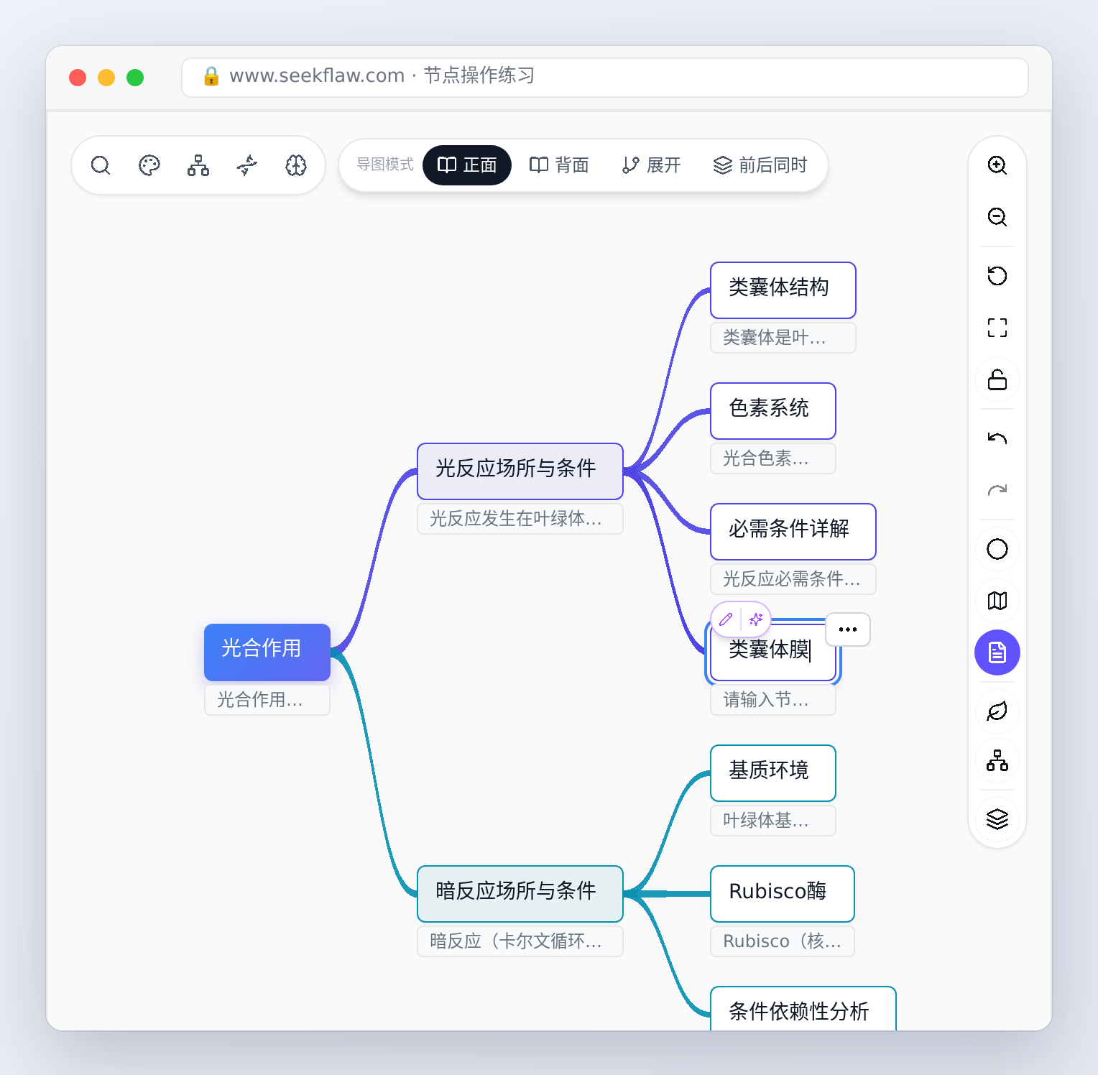The height and width of the screenshot is (1075, 1098).
Task: Click the browser address bar
Action: click(x=605, y=78)
